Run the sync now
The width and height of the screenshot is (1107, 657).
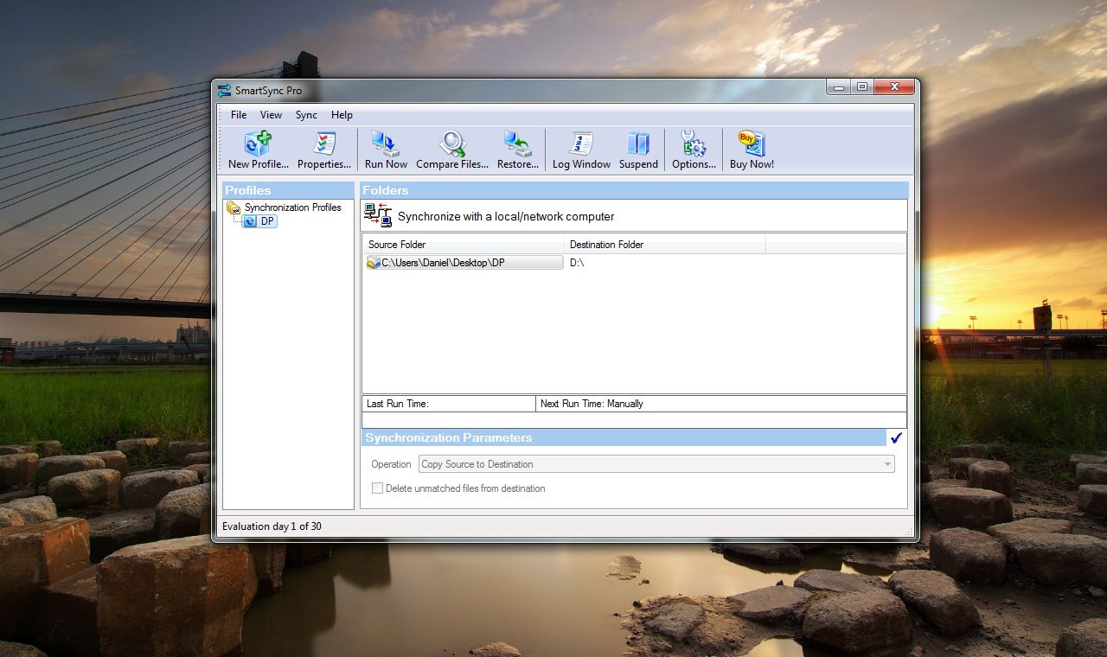[385, 148]
